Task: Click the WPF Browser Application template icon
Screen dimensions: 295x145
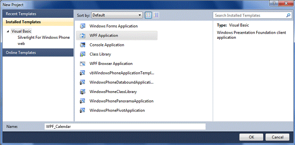Action: 83,64
